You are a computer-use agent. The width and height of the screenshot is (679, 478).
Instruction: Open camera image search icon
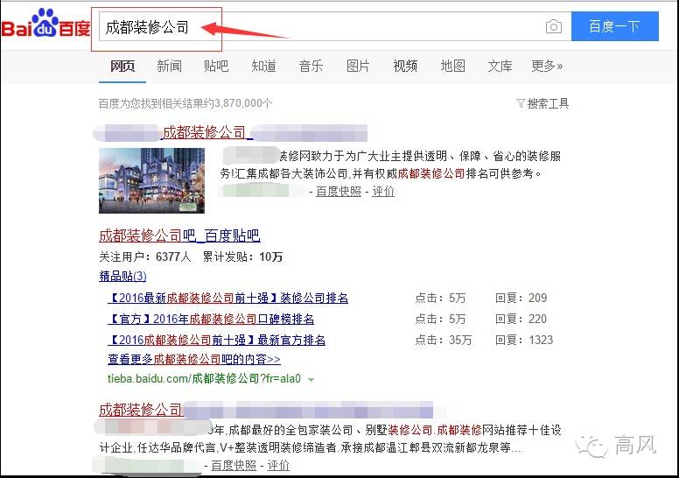point(553,26)
